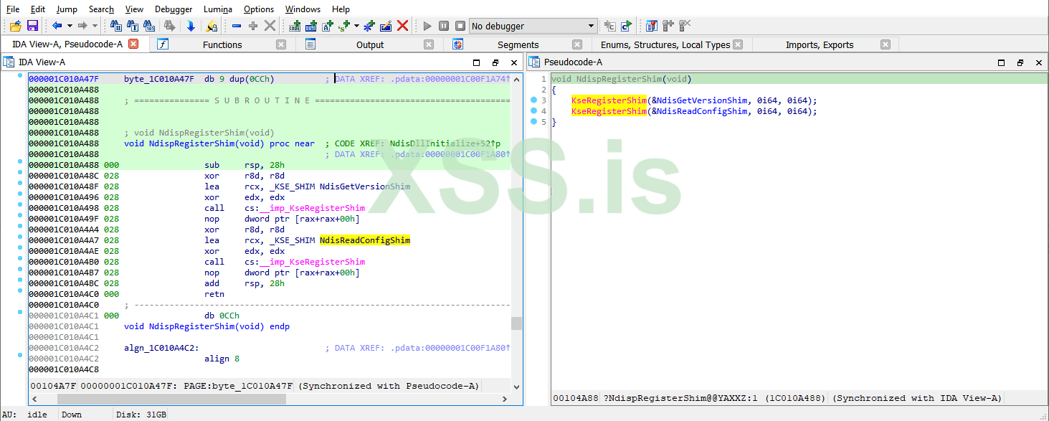Open the Edit menu
The image size is (1049, 421).
pos(38,9)
